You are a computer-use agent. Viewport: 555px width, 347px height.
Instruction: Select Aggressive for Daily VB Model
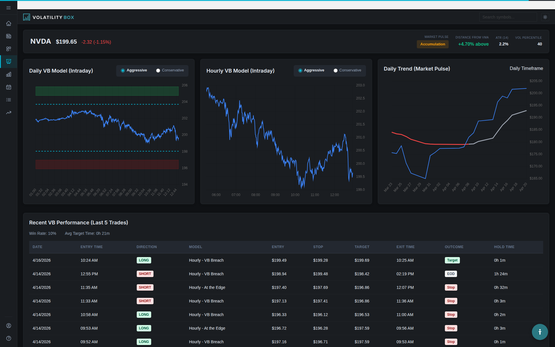pos(134,70)
